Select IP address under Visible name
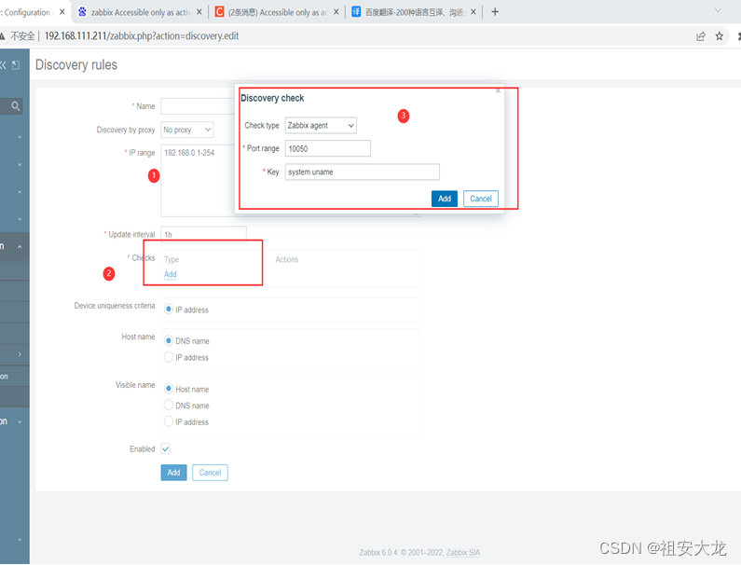This screenshot has height=565, width=741. 168,421
